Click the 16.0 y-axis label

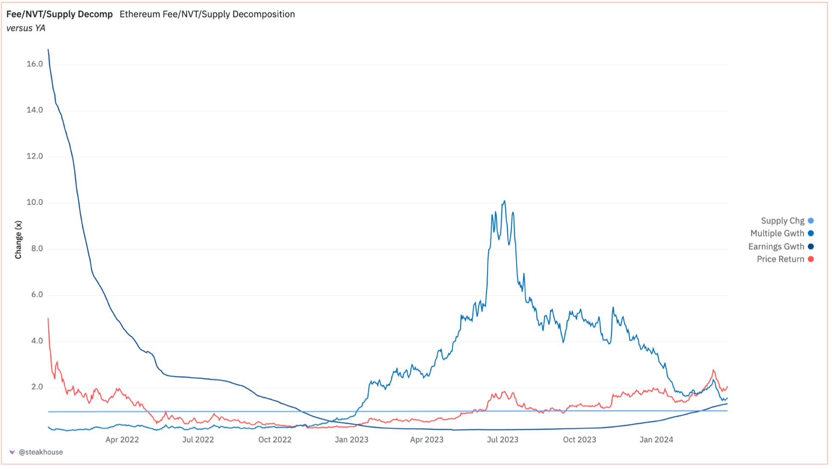35,64
